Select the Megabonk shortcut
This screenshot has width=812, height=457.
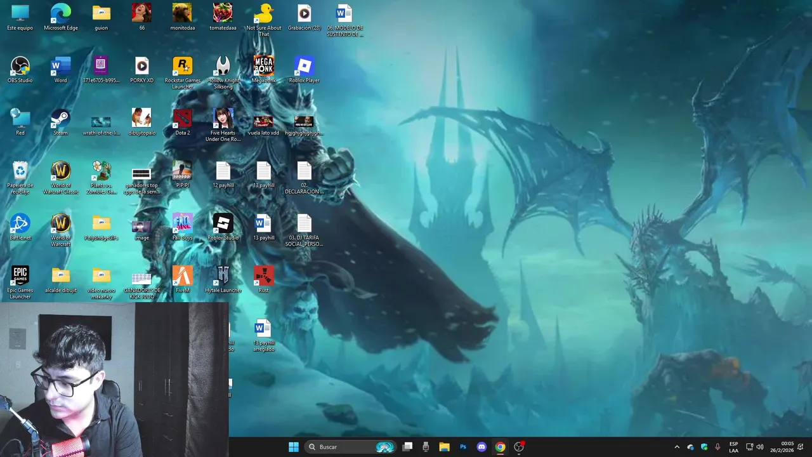[x=263, y=70]
